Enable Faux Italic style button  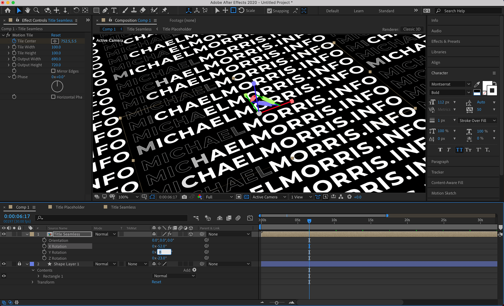(449, 150)
